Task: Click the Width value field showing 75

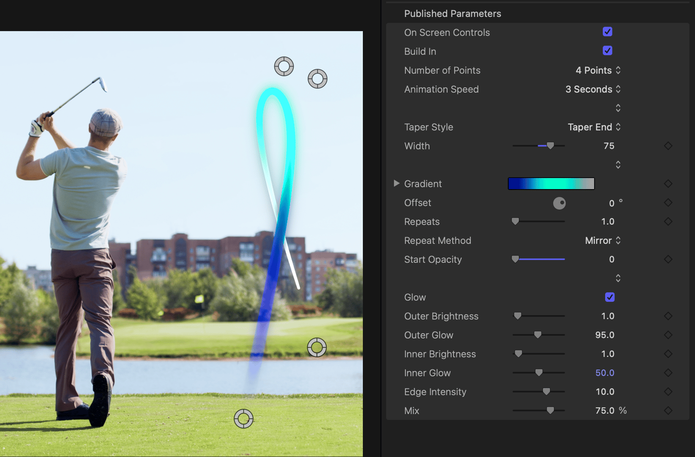Action: click(x=609, y=146)
